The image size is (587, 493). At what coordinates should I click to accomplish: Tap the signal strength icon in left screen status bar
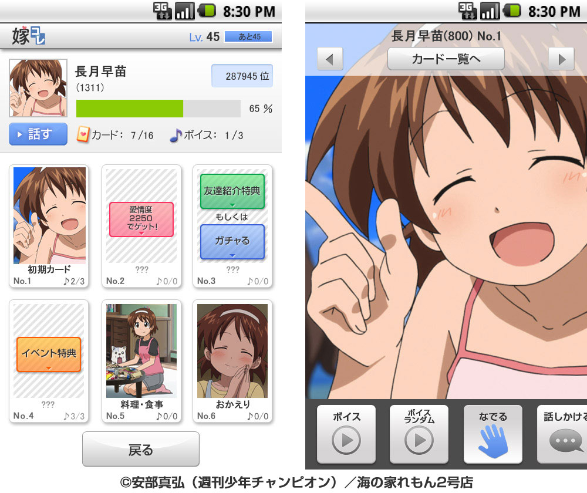click(x=184, y=11)
